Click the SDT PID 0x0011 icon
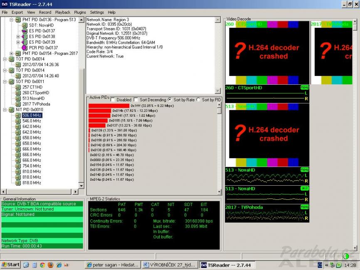 [x=11, y=82]
